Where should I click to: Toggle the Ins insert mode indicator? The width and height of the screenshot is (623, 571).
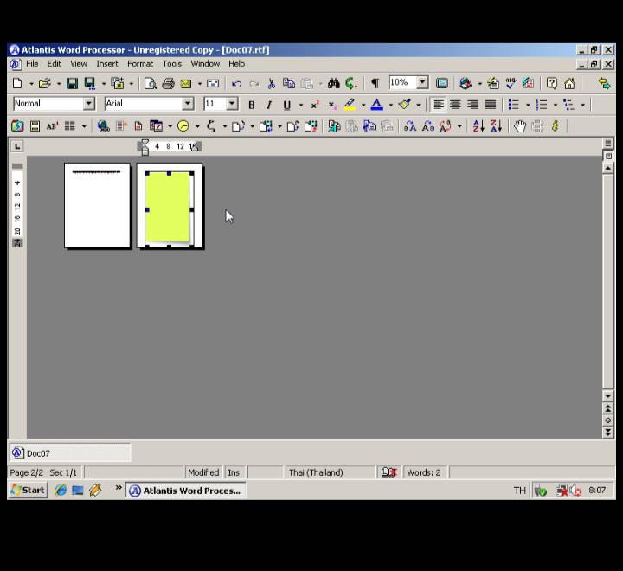(x=234, y=472)
